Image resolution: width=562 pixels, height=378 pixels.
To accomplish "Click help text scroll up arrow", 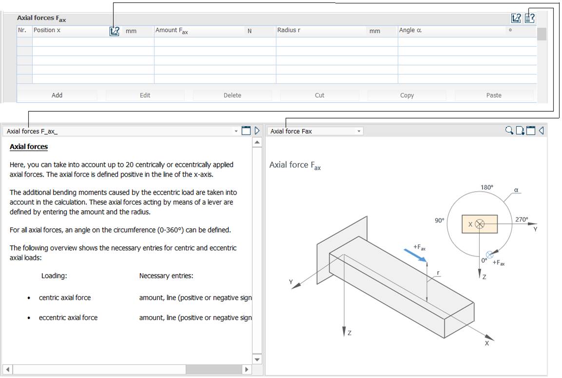I will tap(257, 142).
